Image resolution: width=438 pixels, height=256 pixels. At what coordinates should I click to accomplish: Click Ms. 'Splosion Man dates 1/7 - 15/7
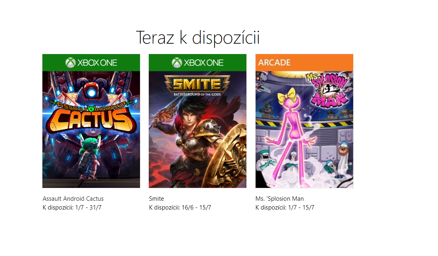301,208
